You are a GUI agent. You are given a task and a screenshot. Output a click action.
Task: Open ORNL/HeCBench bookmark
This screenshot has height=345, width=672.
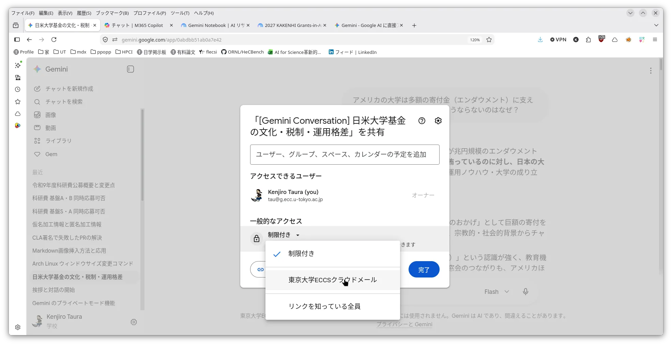pyautogui.click(x=242, y=52)
